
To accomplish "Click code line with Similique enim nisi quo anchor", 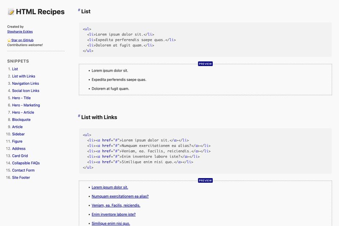I will (140, 162).
